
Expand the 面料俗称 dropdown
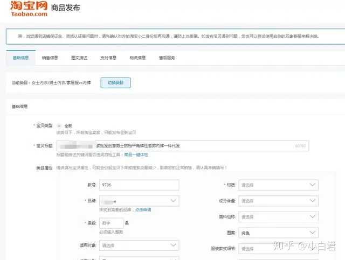[x=278, y=217]
